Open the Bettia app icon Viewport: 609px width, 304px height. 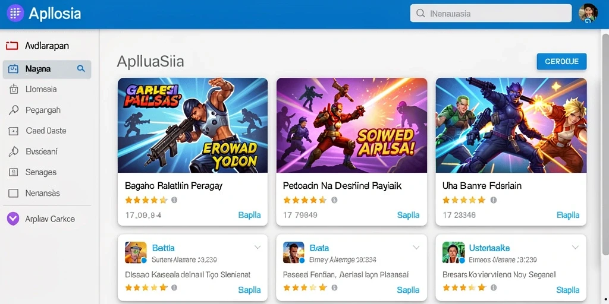pos(136,252)
